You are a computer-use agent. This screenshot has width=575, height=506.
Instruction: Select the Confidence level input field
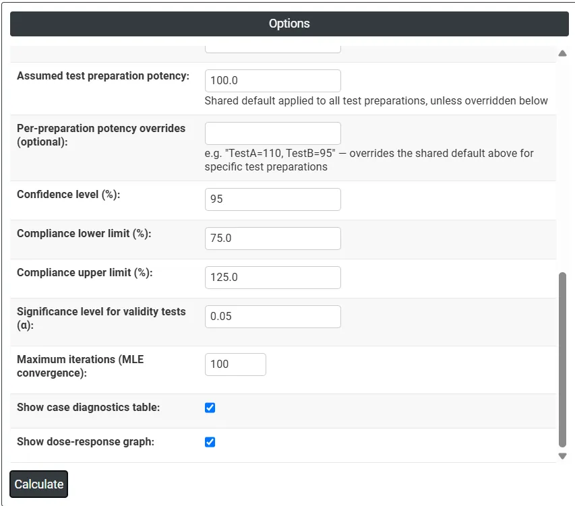273,199
